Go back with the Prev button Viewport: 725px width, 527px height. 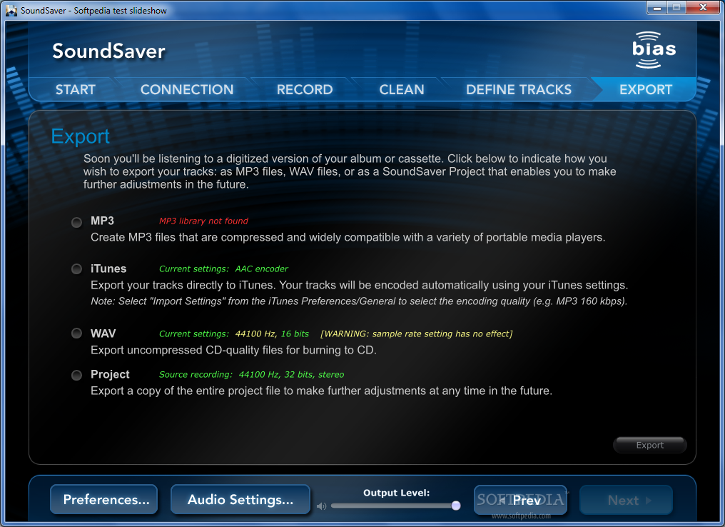coord(521,500)
